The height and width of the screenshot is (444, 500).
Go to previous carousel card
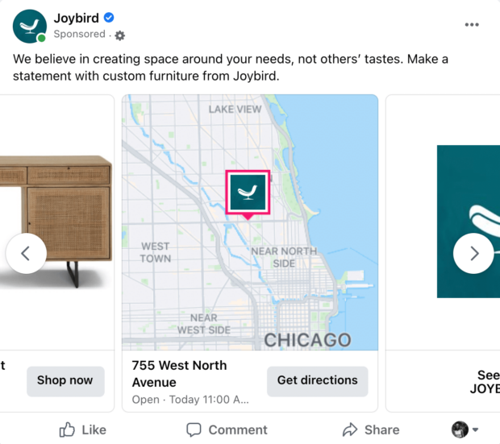[26, 254]
